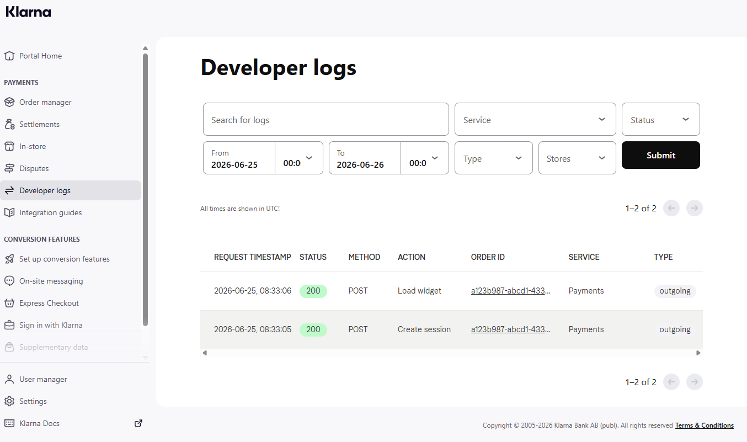This screenshot has height=442, width=747.
Task: Open Terms & Conditions link
Action: pos(705,425)
